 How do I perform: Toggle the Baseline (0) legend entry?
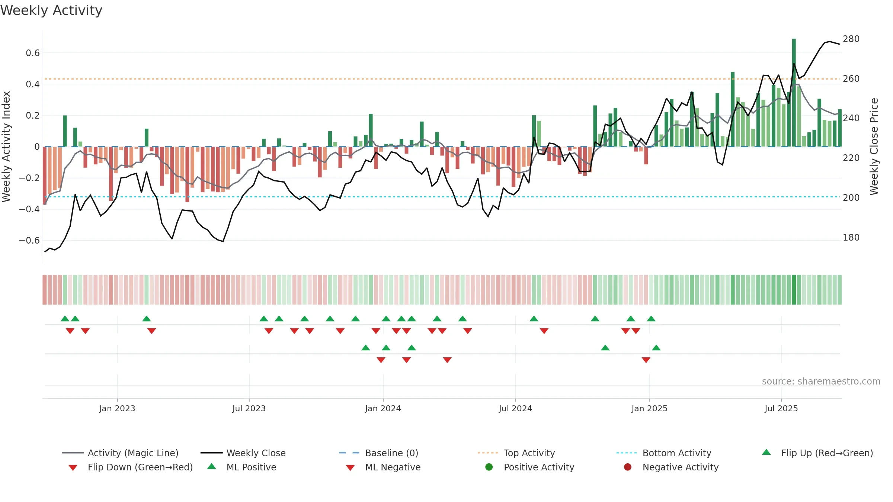(379, 453)
